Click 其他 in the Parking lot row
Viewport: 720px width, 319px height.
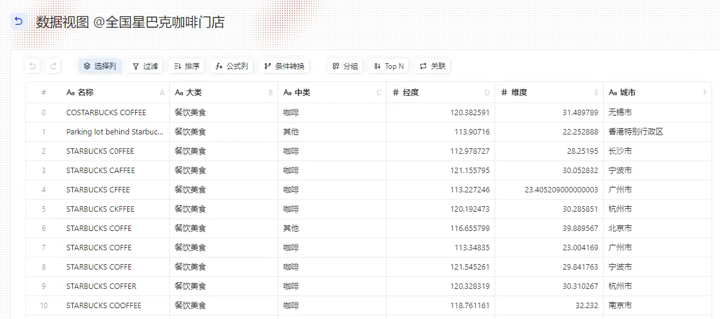[291, 132]
